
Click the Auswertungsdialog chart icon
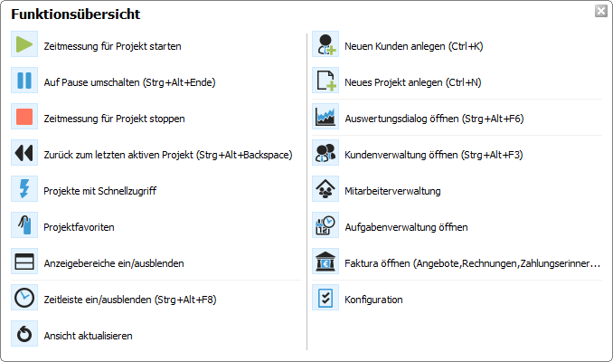(x=325, y=118)
